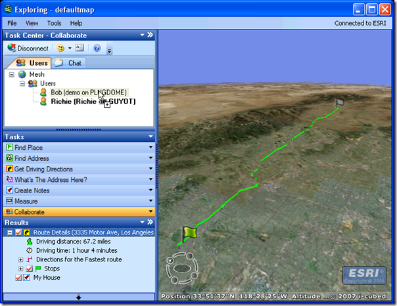This screenshot has width=397, height=306.
Task: Open the File menu
Action: pyautogui.click(x=12, y=23)
